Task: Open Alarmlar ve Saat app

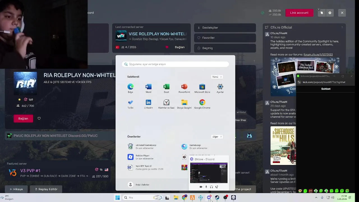Action: click(x=166, y=104)
